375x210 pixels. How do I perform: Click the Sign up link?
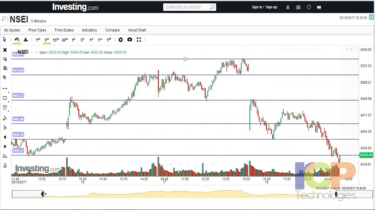point(271,7)
